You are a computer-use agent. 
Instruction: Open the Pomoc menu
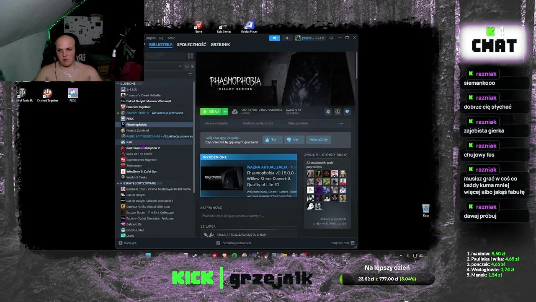click(170, 38)
